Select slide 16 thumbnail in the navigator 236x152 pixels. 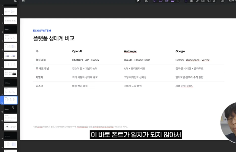tap(10, 118)
